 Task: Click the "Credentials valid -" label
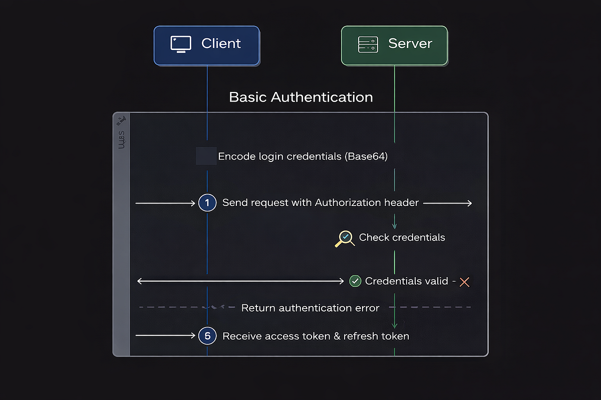pos(411,281)
